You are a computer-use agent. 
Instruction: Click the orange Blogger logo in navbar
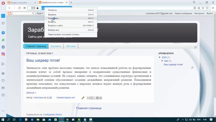pos(10,14)
